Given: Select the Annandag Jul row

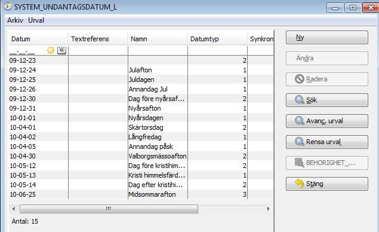Looking at the screenshot, I should [141, 89].
